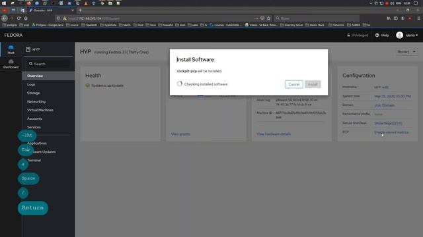Click the Help icon in Cockpit header
Screen dimensions: 423x237
coord(382,35)
